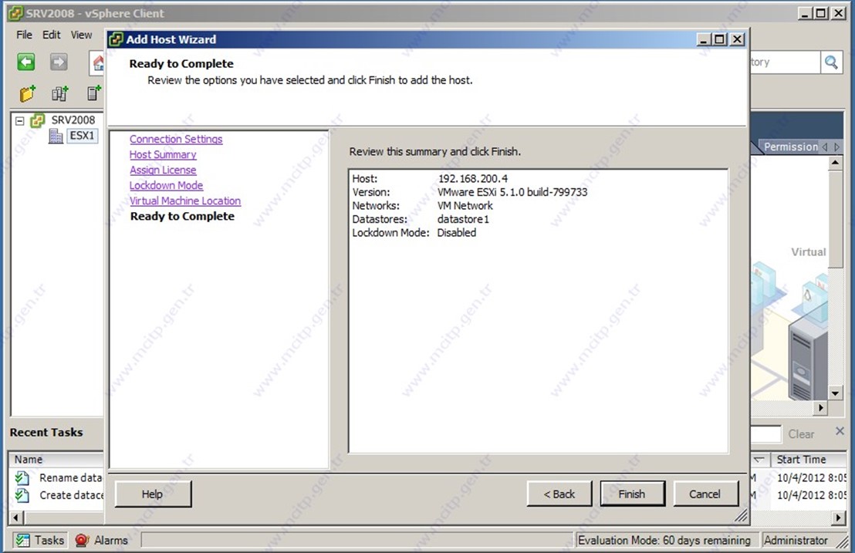Click the Tasks icon in status bar
This screenshot has height=553, width=855.
pyautogui.click(x=23, y=541)
